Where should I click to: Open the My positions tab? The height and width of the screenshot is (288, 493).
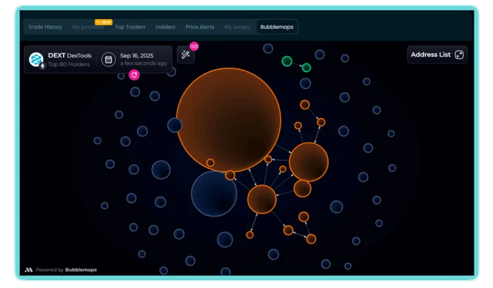(x=88, y=27)
